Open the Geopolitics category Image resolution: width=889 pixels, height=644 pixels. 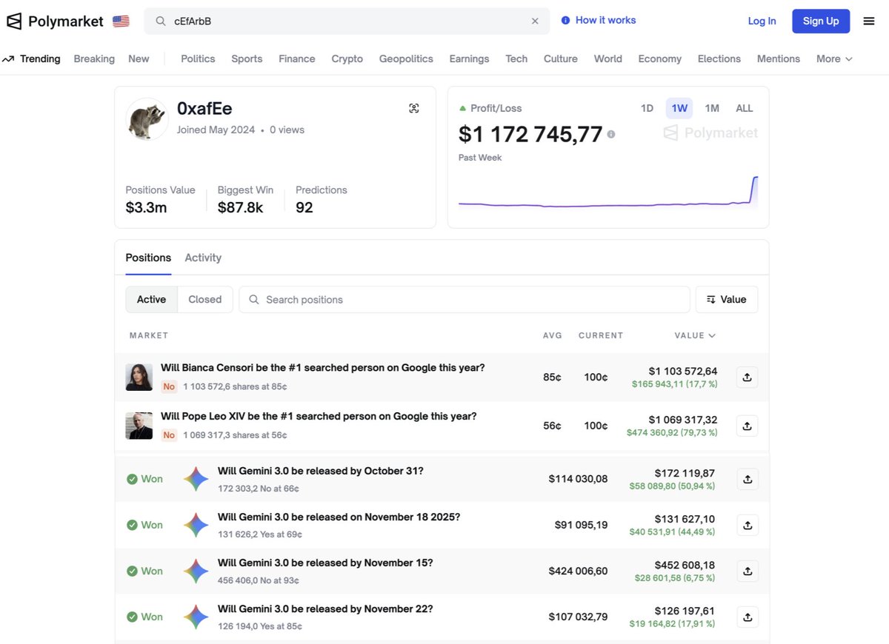point(406,59)
